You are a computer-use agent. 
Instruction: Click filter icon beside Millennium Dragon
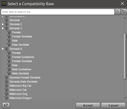click(x=7, y=98)
